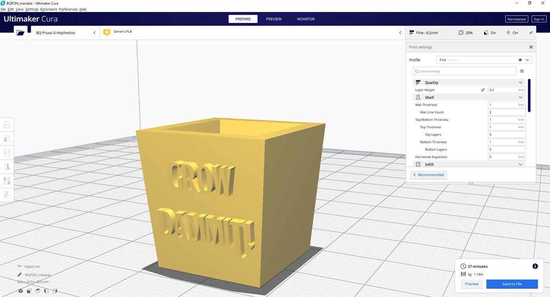This screenshot has width=550, height=297.
Task: Click the Horizontal Expansion value field
Action: [x=506, y=157]
